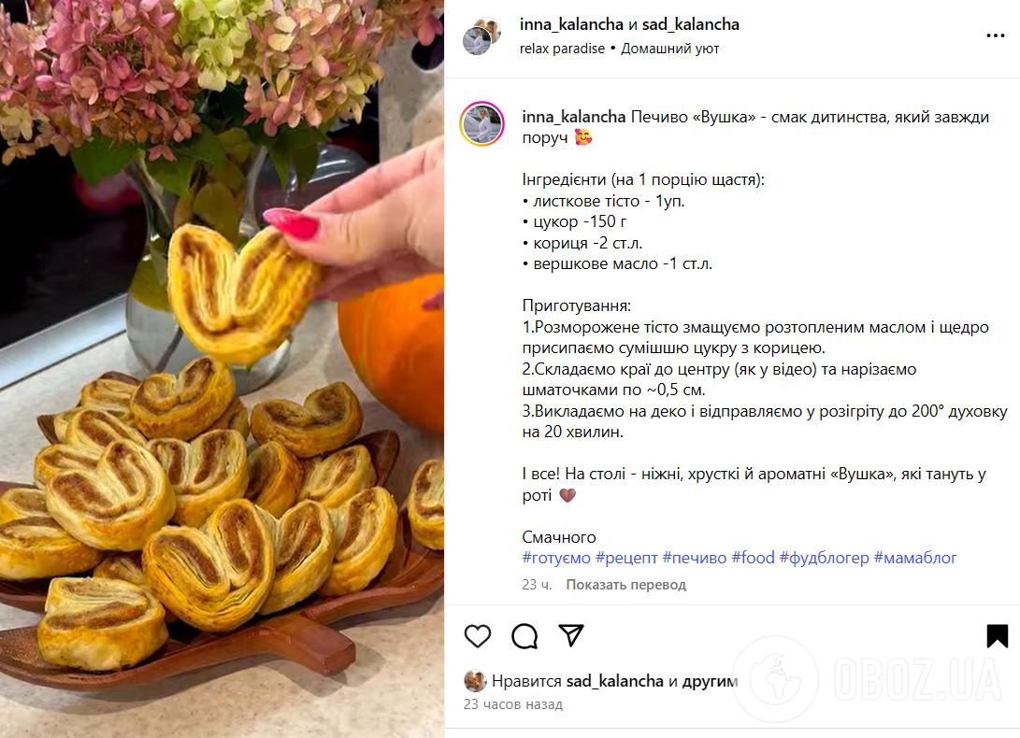
Task: Open sad_kalancha collaborator profile in header
Action: 691,24
